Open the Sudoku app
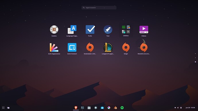 click(54, 29)
